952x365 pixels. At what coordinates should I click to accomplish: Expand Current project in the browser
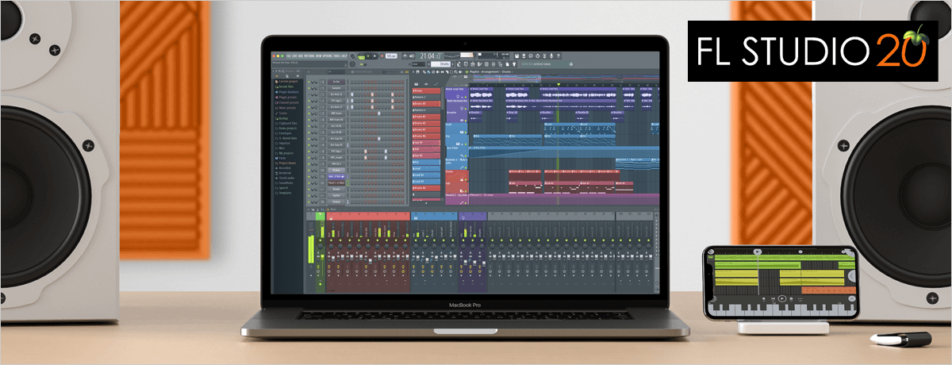(x=288, y=81)
